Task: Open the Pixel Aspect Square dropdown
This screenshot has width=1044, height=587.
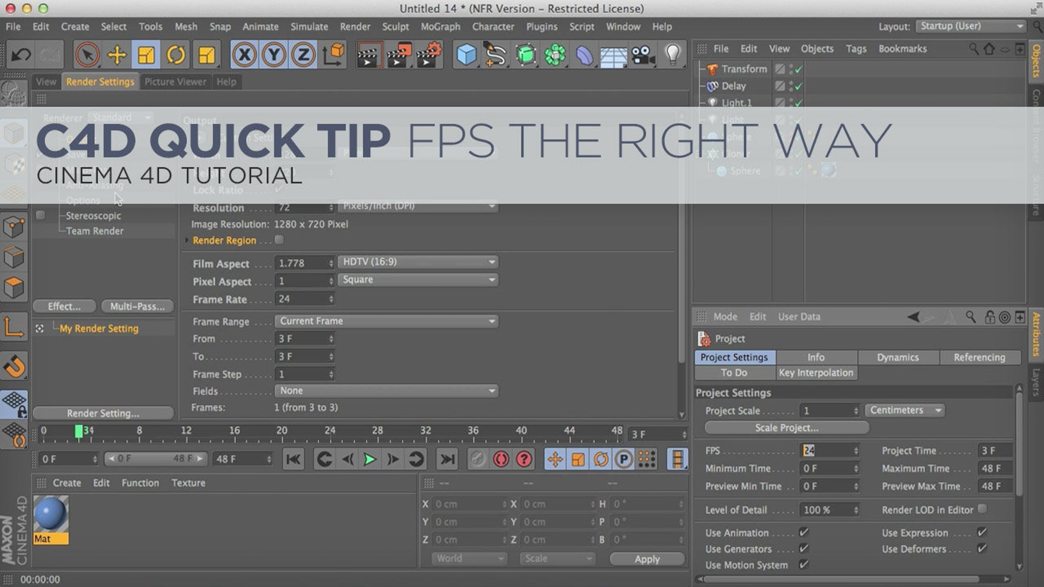Action: [418, 280]
